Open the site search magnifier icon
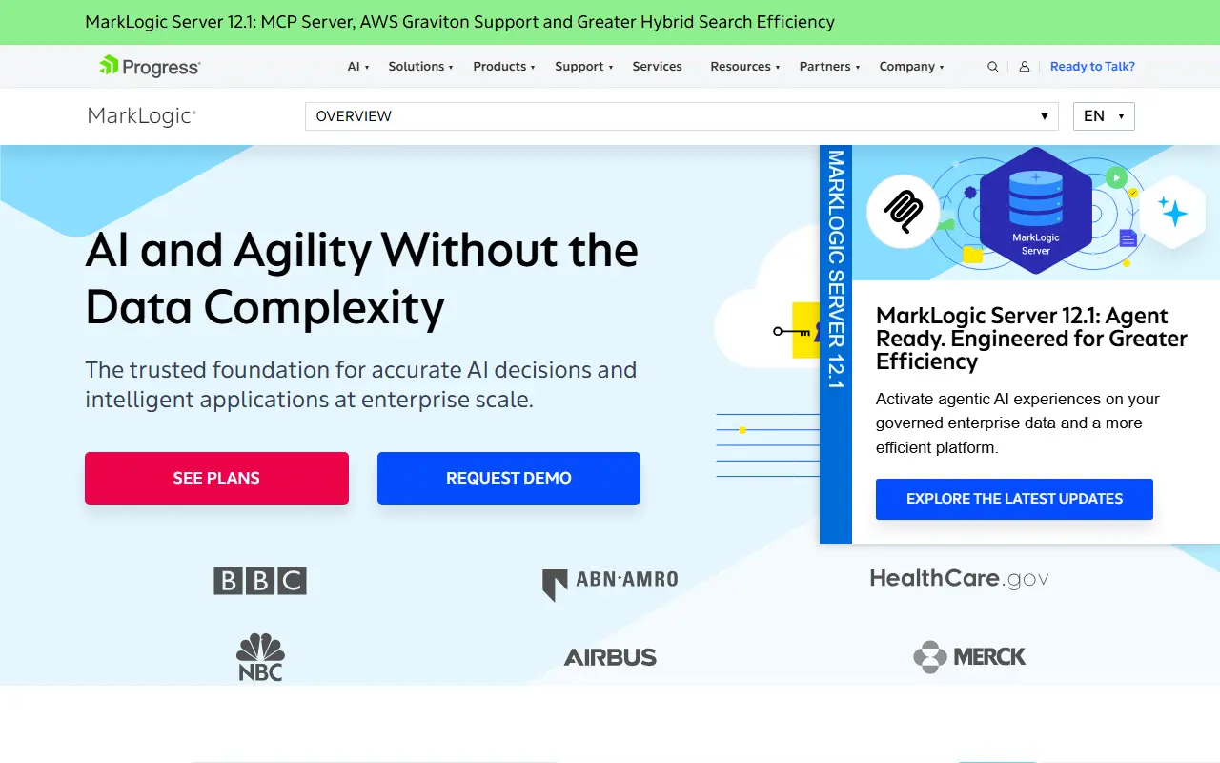Viewport: 1220px width, 763px height. pos(993,67)
